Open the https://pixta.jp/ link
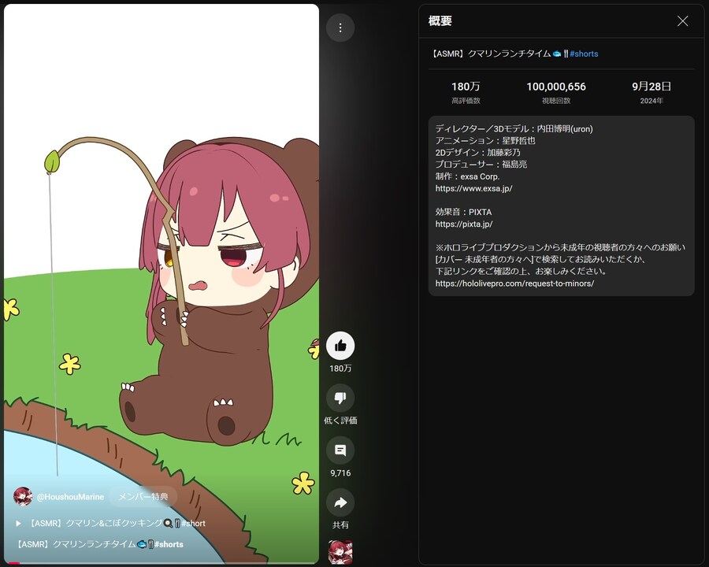This screenshot has height=567, width=709. pyautogui.click(x=464, y=224)
